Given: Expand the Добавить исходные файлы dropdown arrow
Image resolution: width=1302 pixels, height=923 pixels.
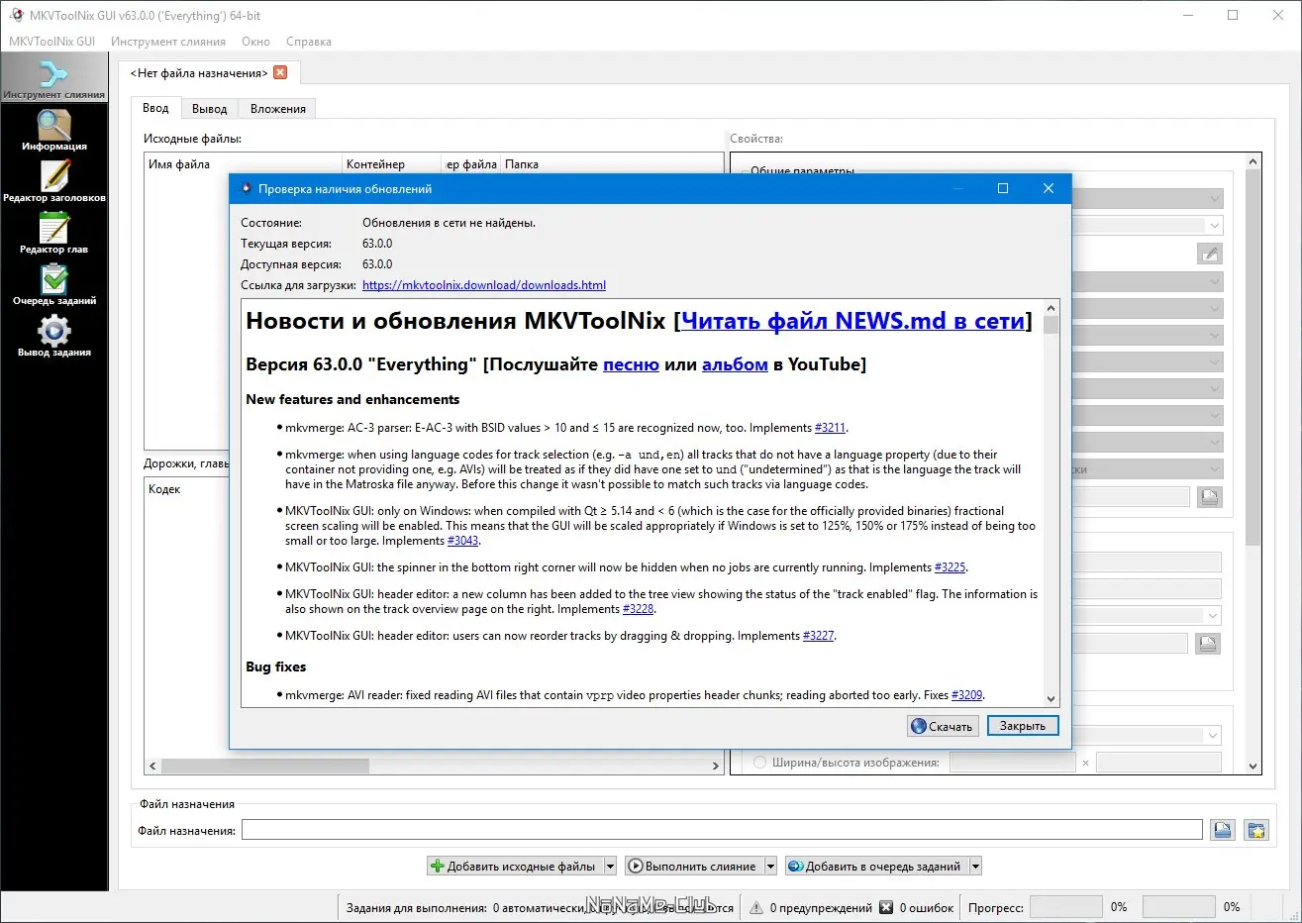Looking at the screenshot, I should pyautogui.click(x=610, y=867).
